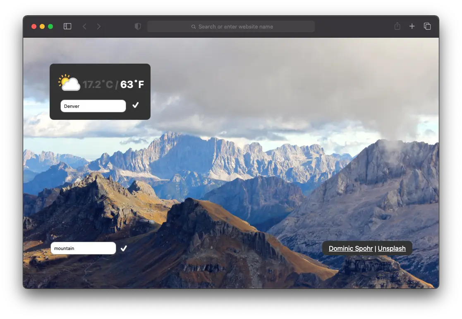Confirm the mountain keyword checkmark
Image resolution: width=462 pixels, height=319 pixels.
[x=124, y=248]
